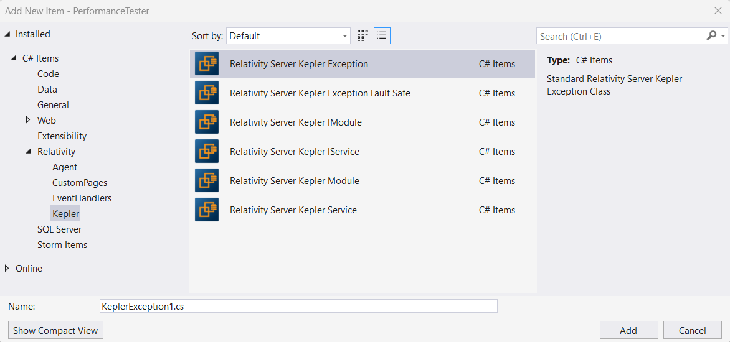Click the Kepler Exception Fault Safe template icon
Viewport: 730px width, 342px height.
tap(207, 93)
